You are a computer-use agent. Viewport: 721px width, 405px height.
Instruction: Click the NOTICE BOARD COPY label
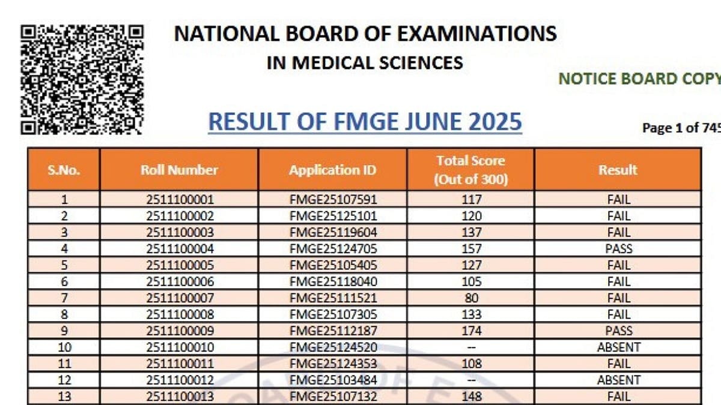(639, 79)
